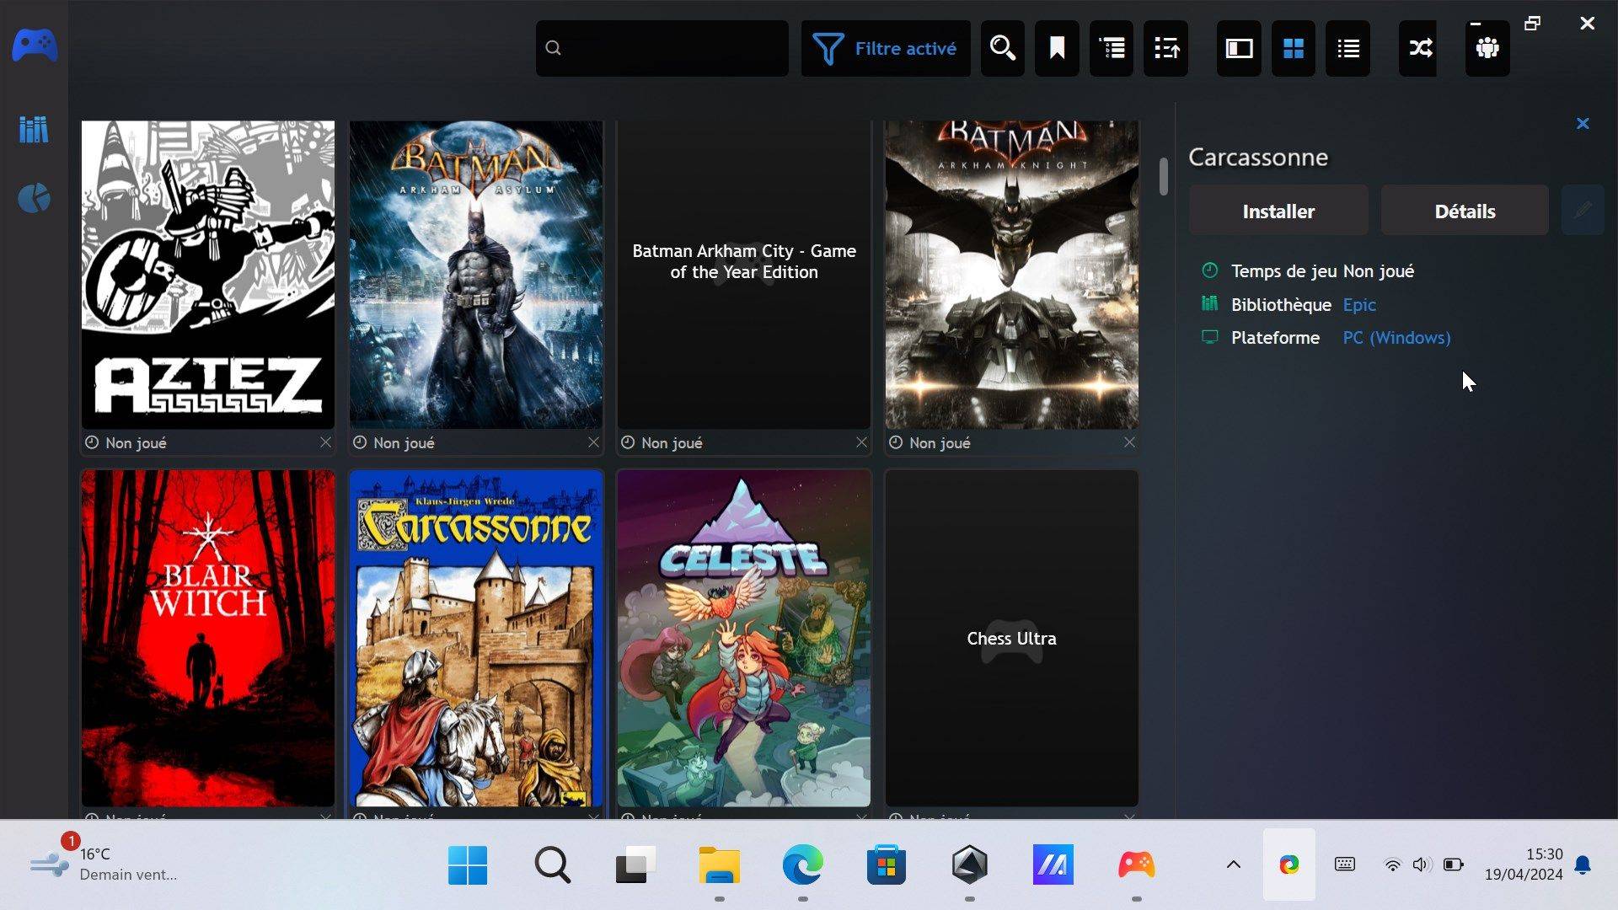Open the grouping options icon
Image resolution: width=1618 pixels, height=910 pixels.
[1112, 48]
